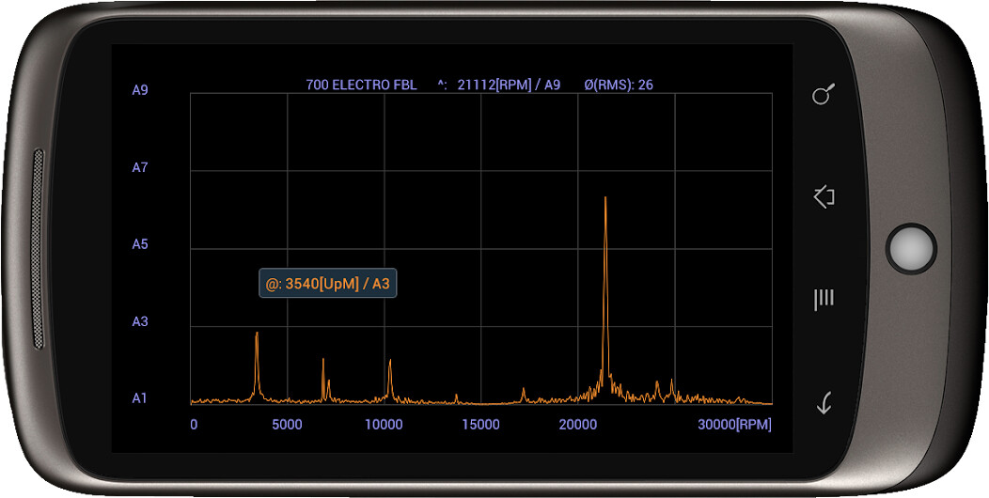Tap the 30000[RPM] axis label
This screenshot has width=989, height=498.
(x=734, y=425)
